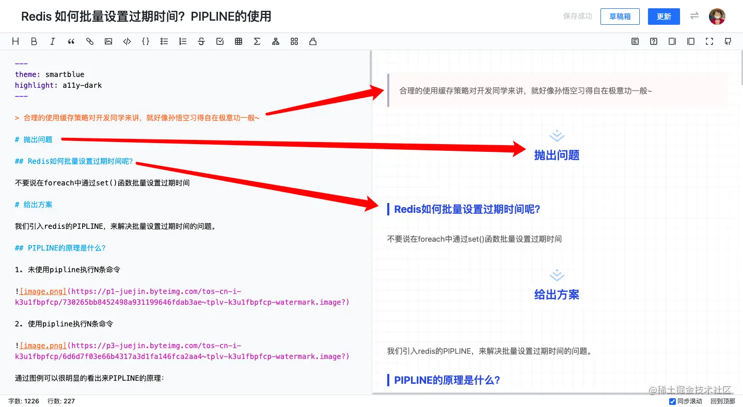Insert an image via toolbar

click(108, 42)
